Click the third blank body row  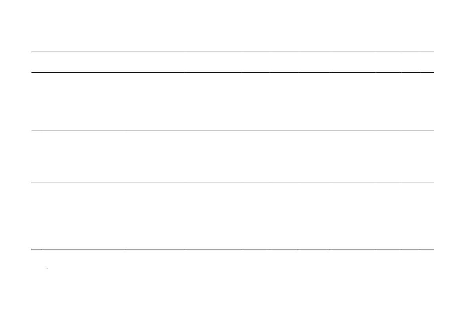232,216
